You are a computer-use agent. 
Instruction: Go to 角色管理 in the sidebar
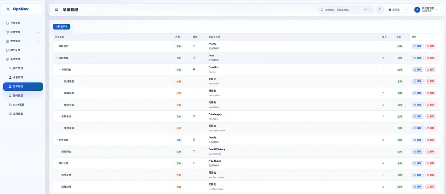point(23,77)
